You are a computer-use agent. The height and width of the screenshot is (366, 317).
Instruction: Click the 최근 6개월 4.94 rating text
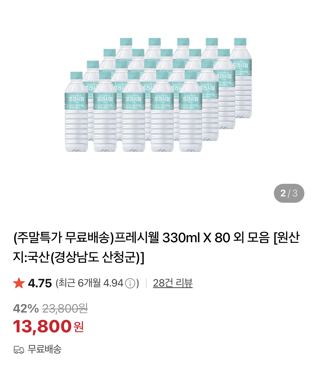coord(90,283)
